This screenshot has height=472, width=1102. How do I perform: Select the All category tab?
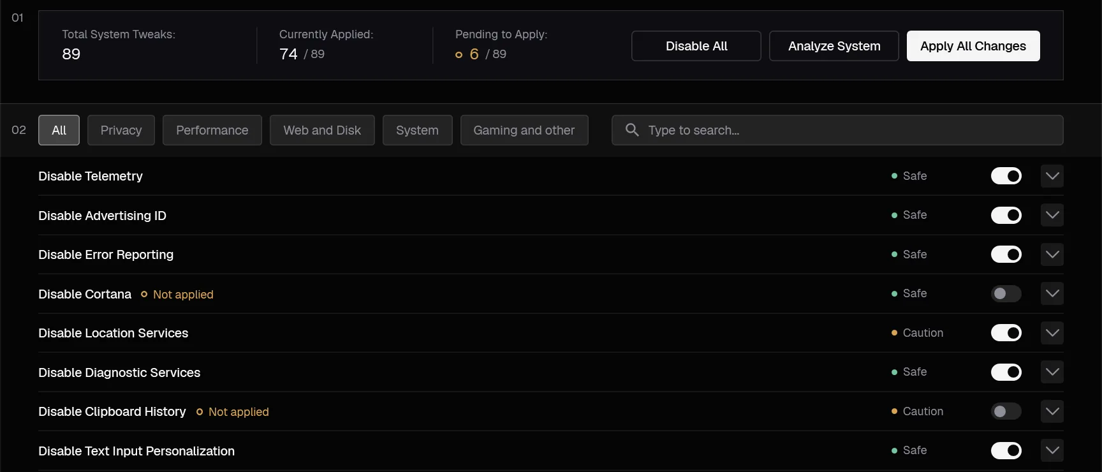coord(59,130)
